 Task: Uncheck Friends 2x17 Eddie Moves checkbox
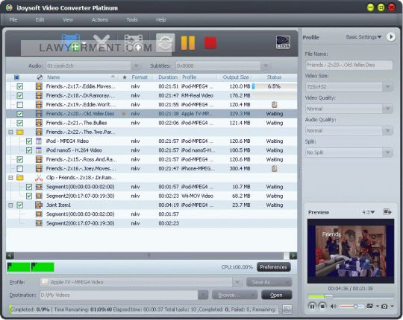[20, 86]
